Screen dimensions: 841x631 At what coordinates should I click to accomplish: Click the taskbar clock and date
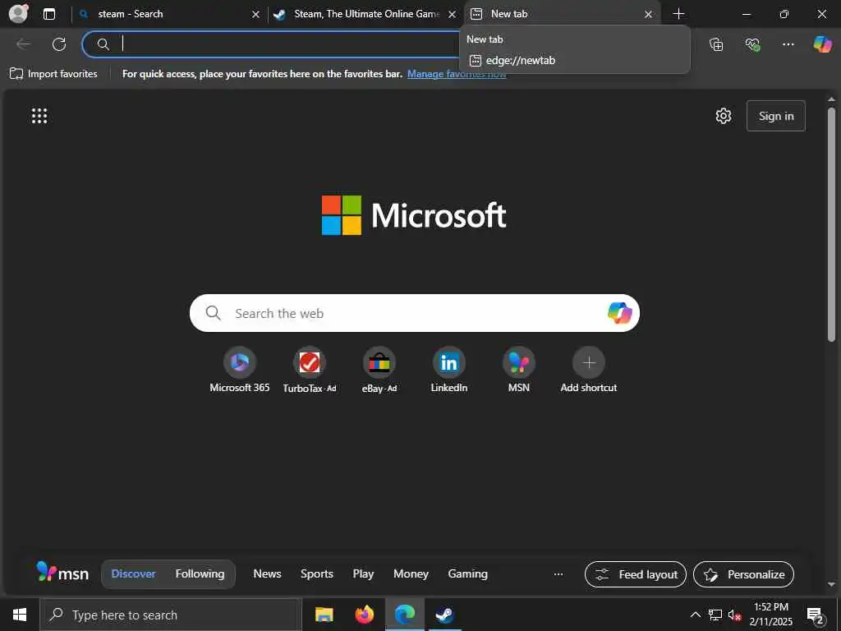click(770, 615)
